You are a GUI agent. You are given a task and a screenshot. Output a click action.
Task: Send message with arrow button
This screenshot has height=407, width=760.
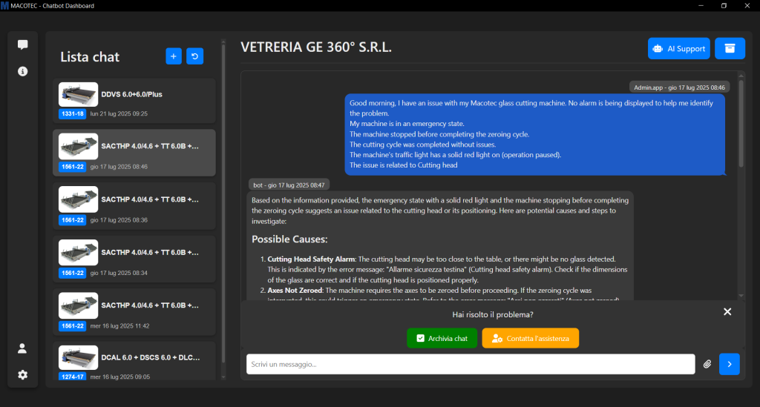click(x=730, y=364)
